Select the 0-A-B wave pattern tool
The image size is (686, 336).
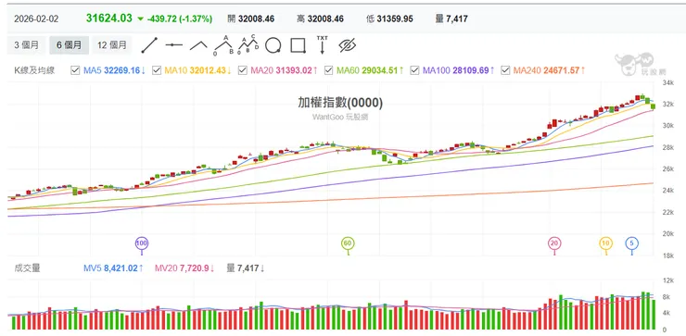(223, 45)
